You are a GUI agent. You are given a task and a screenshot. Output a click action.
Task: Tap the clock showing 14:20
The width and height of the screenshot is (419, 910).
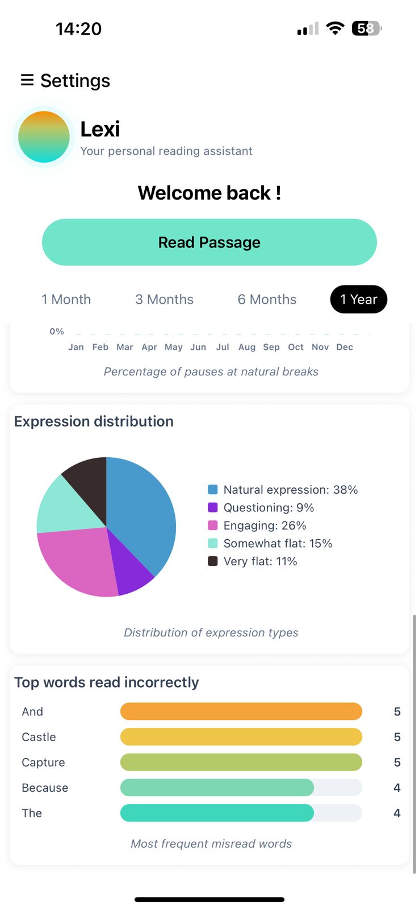tap(79, 28)
